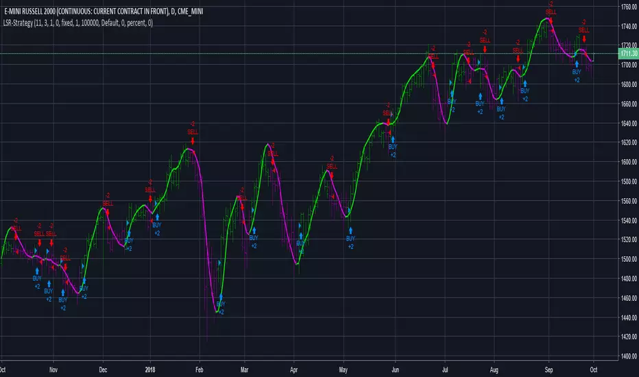The width and height of the screenshot is (639, 377).
Task: Click the red SELL arrow at late January peak
Action: [193, 141]
